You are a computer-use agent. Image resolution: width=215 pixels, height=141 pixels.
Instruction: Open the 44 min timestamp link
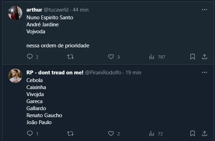pos(80,10)
